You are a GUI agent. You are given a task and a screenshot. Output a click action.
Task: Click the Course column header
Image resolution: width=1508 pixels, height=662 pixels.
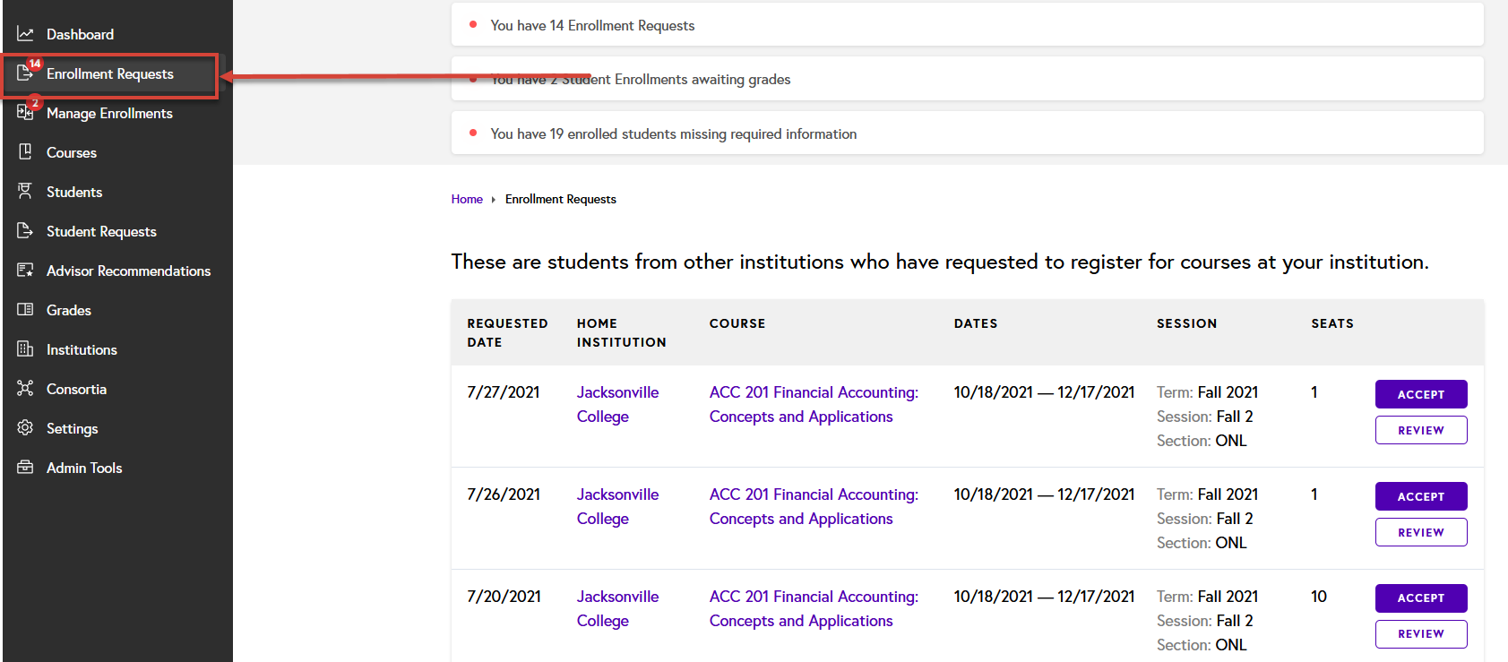coord(737,323)
